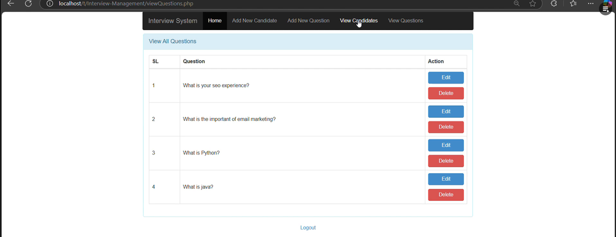
Task: Delete the seo experience question
Action: [446, 94]
